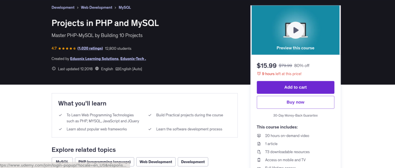Open the 1,020 ratings link

point(90,49)
